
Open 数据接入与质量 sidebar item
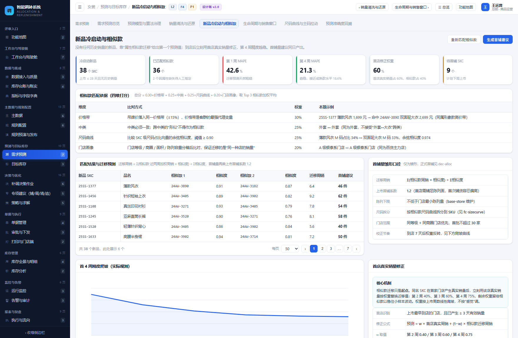[x=35, y=77]
